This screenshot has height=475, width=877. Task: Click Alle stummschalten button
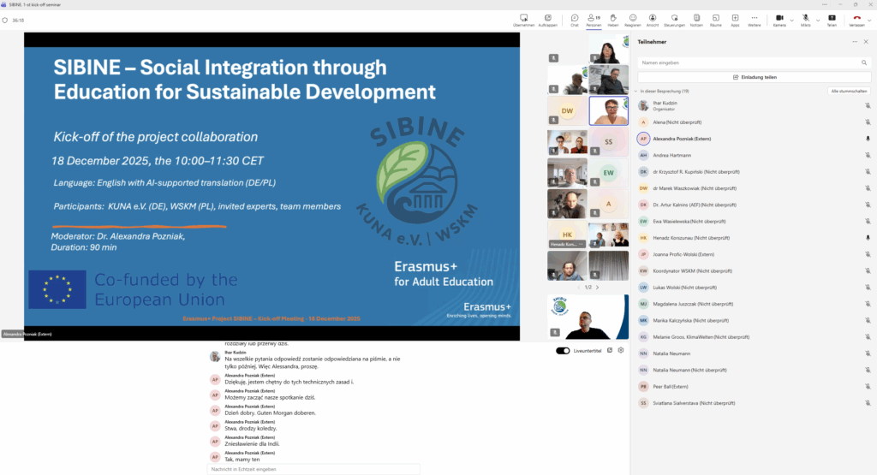849,91
